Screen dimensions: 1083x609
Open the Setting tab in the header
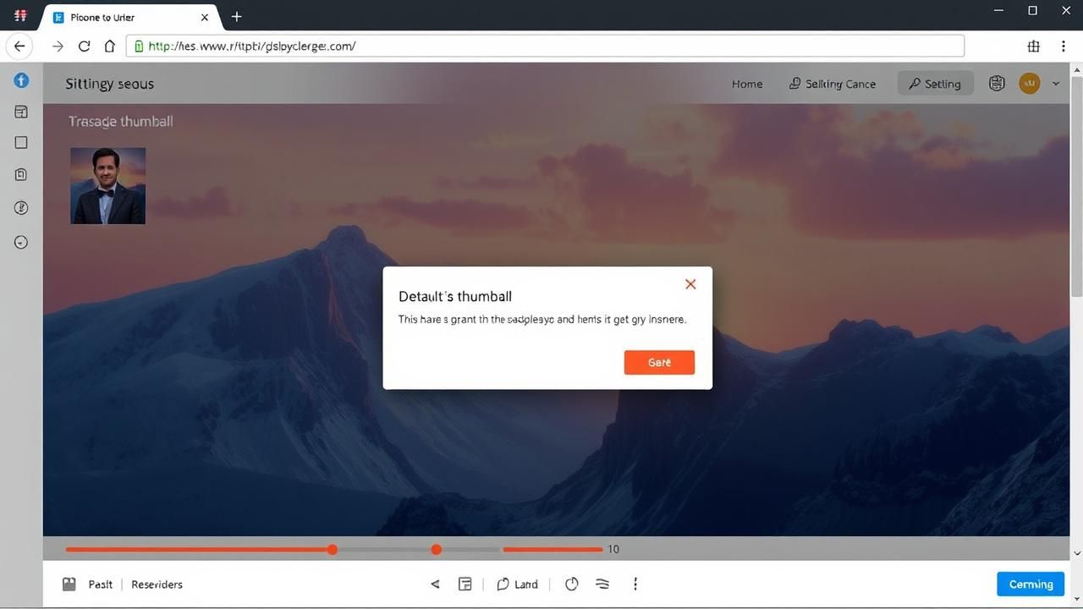pyautogui.click(x=935, y=84)
